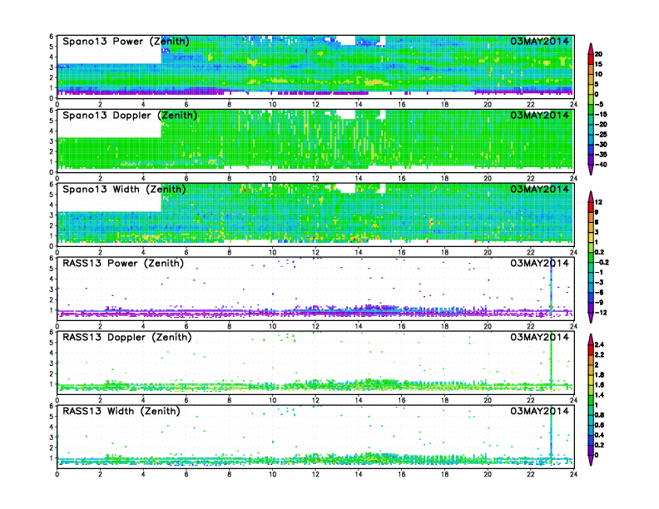659x509 pixels.
Task: Select the 'RASS13 Doppler (Zenith)' plot title
Action: [123, 337]
